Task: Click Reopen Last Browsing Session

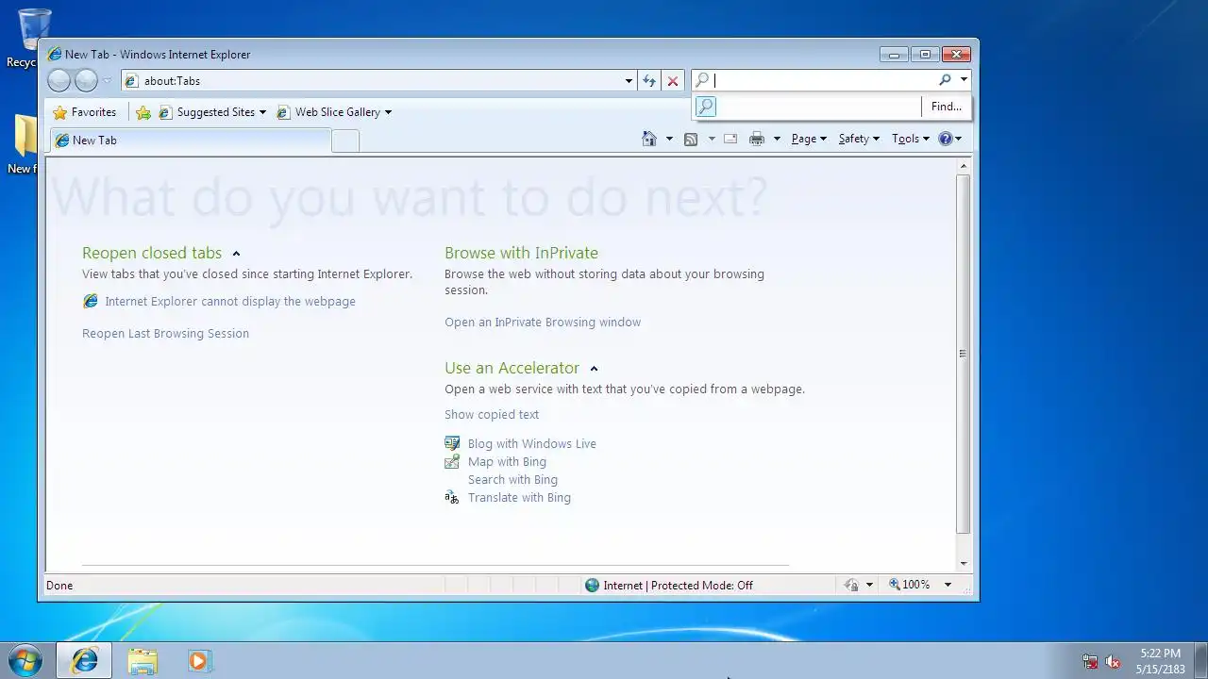Action: click(165, 334)
